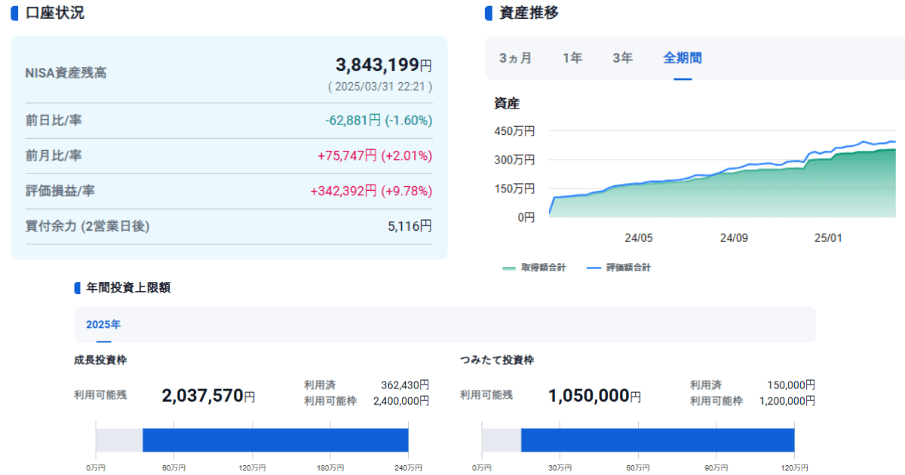This screenshot has width=905, height=475.
Task: Click the 150万円 chart axis label
Action: (x=514, y=188)
